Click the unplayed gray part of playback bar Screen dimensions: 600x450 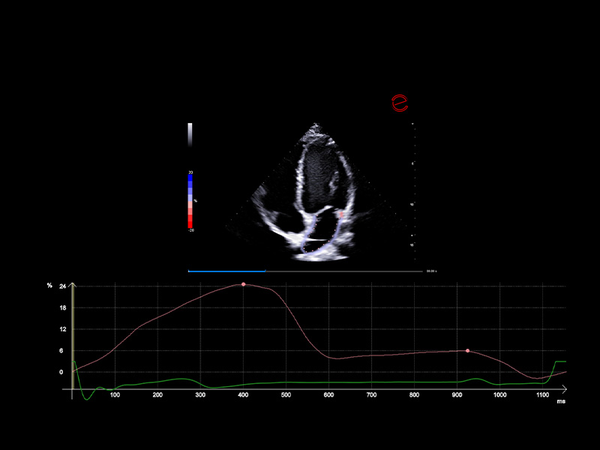(343, 270)
